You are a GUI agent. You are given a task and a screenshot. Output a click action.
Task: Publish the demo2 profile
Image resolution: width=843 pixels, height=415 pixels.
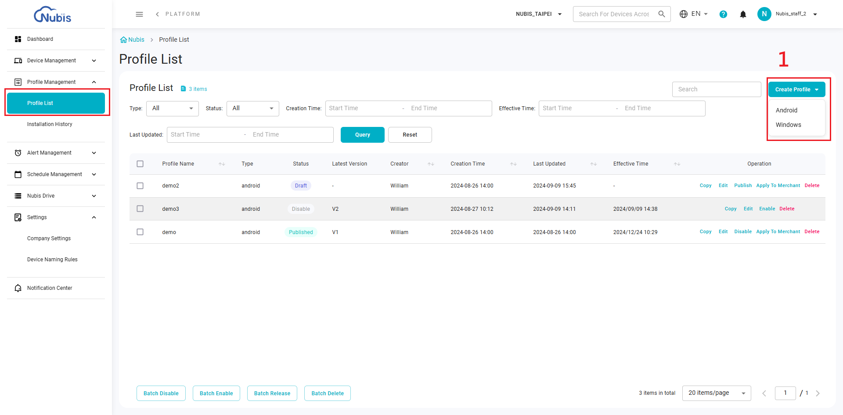pos(743,186)
